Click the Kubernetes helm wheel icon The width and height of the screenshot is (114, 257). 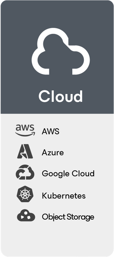pos(25,194)
